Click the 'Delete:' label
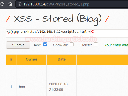This screenshot has width=128, height=96. pyautogui.click(x=86, y=45)
